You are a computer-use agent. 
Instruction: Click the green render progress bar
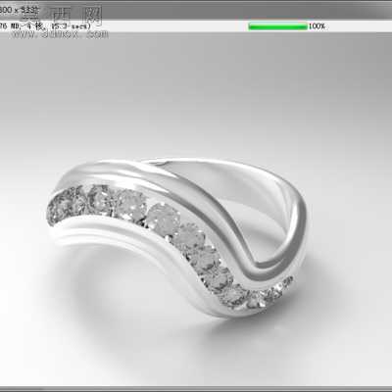(x=277, y=26)
